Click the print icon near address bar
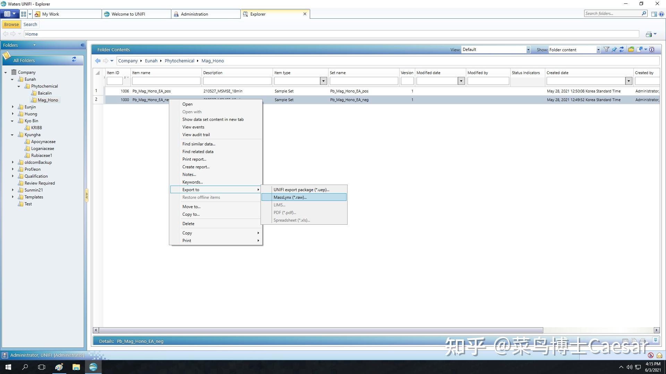The width and height of the screenshot is (666, 374). (x=649, y=34)
